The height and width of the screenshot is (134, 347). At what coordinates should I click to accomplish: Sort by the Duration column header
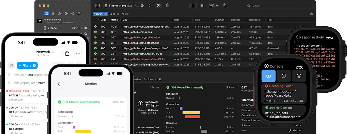click(x=220, y=20)
